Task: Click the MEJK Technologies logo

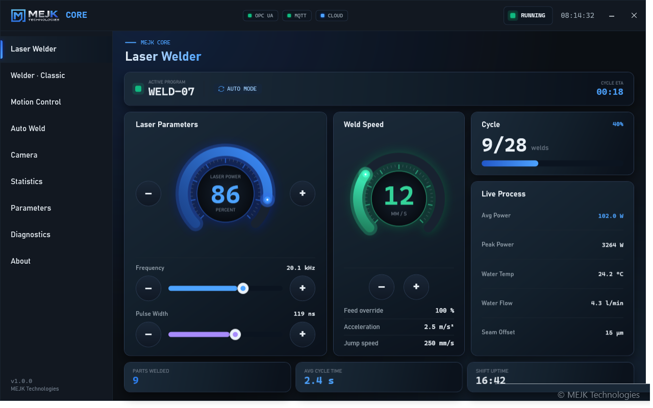Action: (35, 15)
